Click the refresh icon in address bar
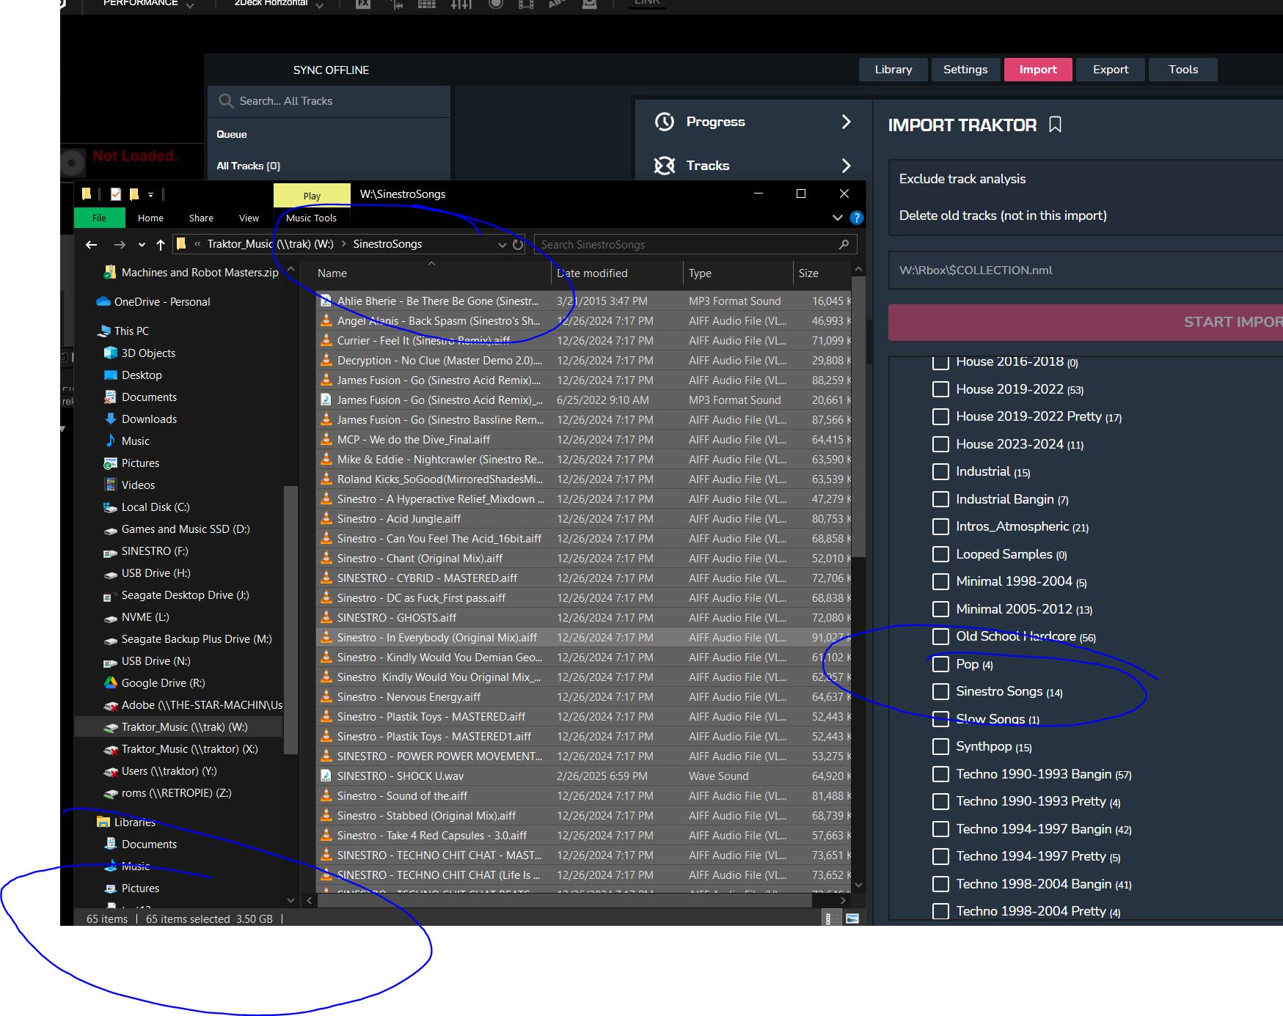This screenshot has width=1283, height=1016. point(518,245)
